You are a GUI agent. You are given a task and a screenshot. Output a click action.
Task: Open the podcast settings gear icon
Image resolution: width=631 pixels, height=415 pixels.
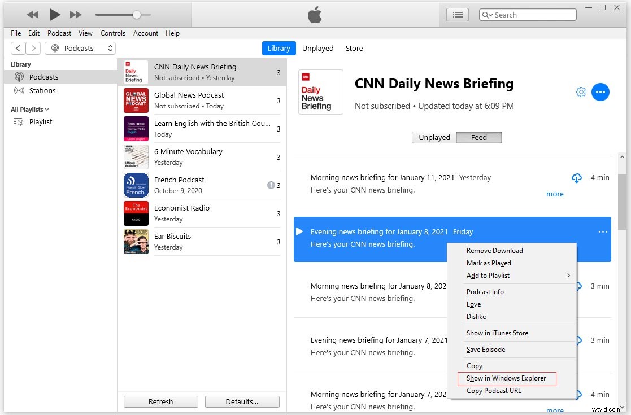(x=581, y=92)
